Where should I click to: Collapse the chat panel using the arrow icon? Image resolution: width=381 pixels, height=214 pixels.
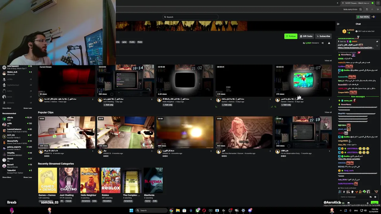pyautogui.click(x=338, y=24)
